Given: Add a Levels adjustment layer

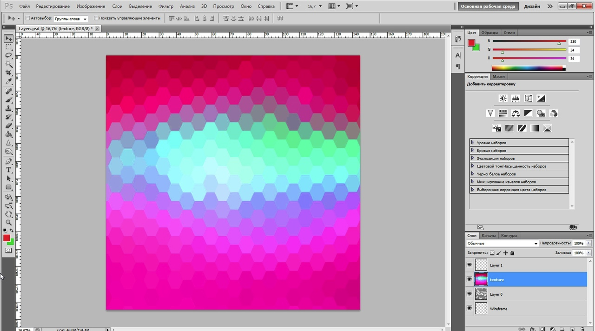Looking at the screenshot, I should [516, 98].
